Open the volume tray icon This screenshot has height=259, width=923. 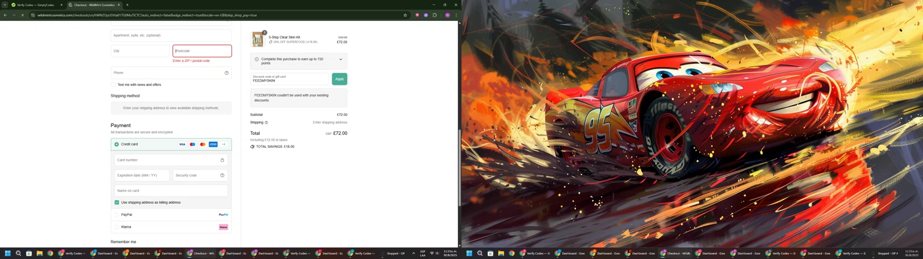[437, 253]
